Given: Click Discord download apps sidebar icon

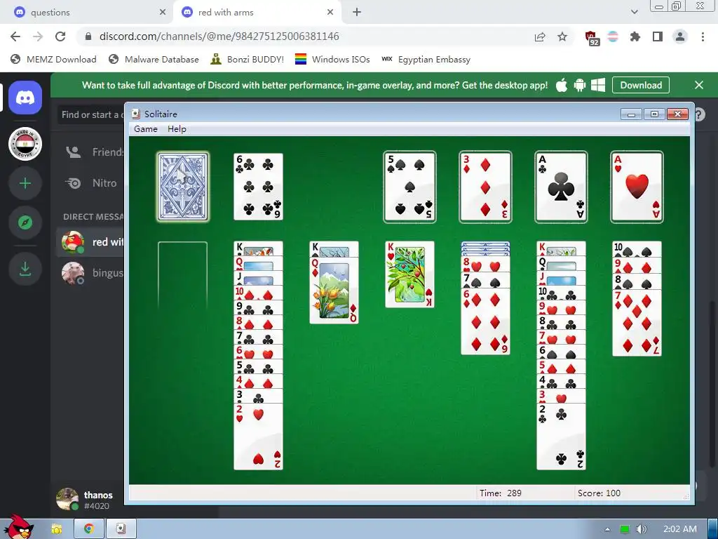Looking at the screenshot, I should (x=25, y=269).
